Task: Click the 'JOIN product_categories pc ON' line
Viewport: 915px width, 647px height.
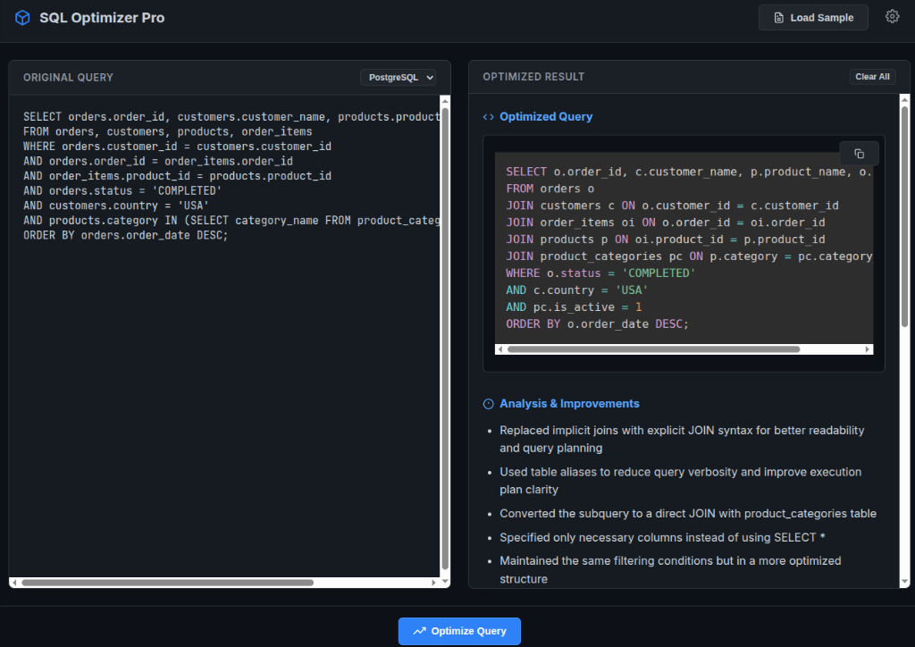Action: (689, 256)
